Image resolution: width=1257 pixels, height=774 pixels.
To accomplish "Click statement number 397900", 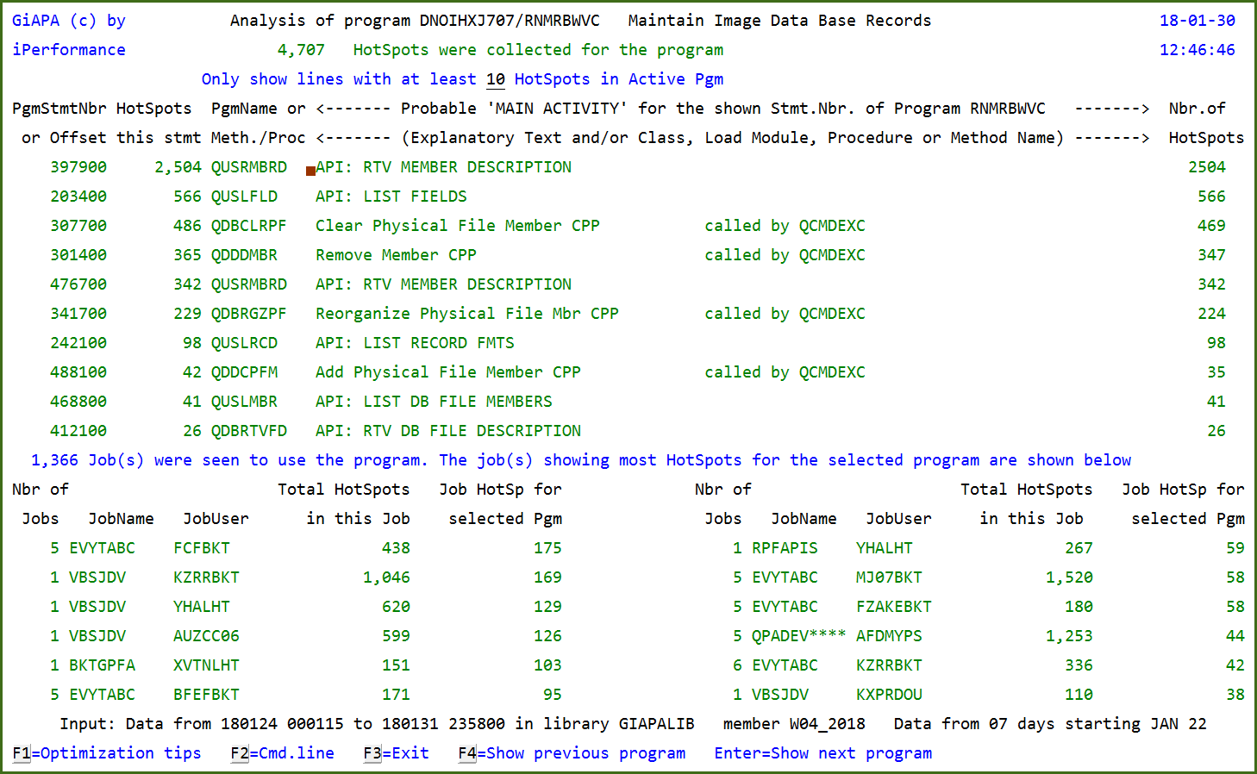I will (78, 166).
